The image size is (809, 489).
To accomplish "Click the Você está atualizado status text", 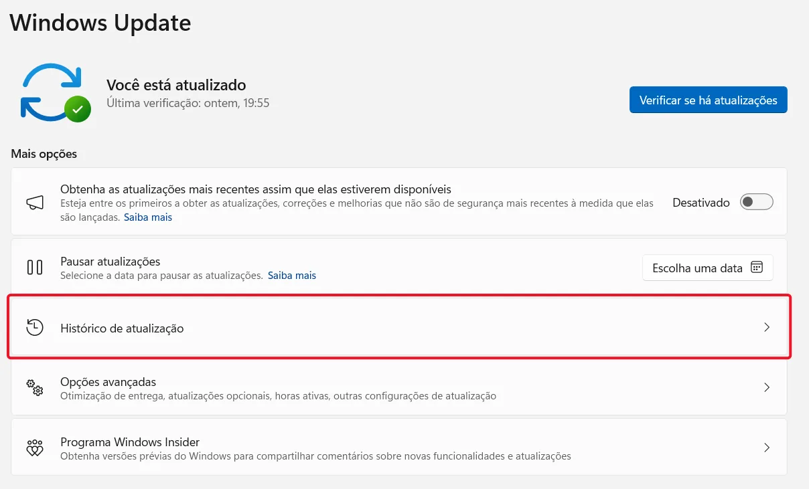I will (x=176, y=85).
